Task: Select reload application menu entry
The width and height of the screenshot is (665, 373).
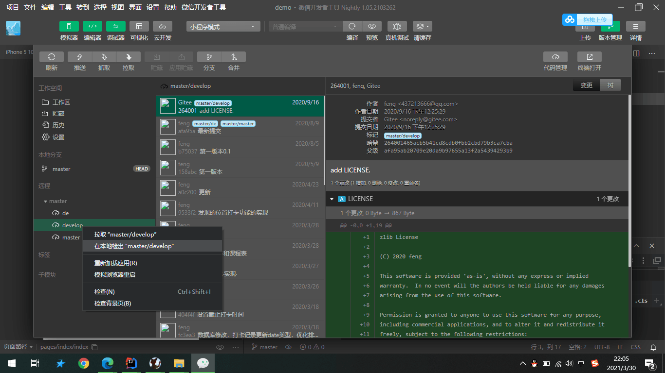Action: (x=152, y=263)
